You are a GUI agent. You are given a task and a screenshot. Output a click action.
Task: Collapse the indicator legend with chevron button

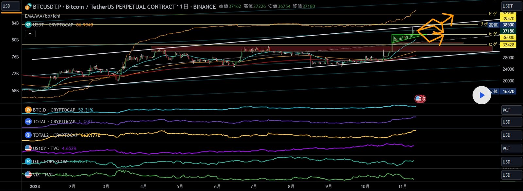[x=30, y=33]
